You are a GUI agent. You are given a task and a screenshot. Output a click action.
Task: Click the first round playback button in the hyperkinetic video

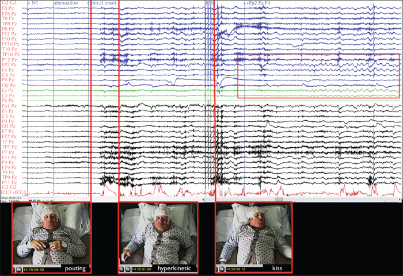pos(121,270)
